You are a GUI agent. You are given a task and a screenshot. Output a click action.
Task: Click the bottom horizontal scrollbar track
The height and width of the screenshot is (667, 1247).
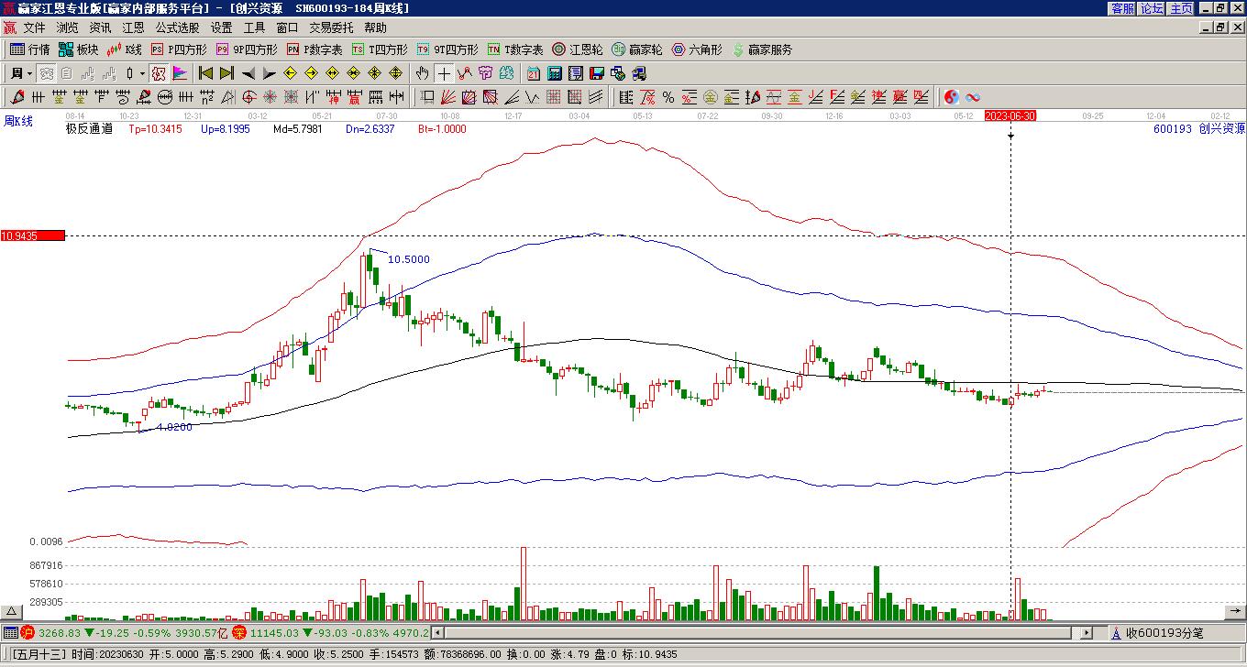tap(761, 633)
